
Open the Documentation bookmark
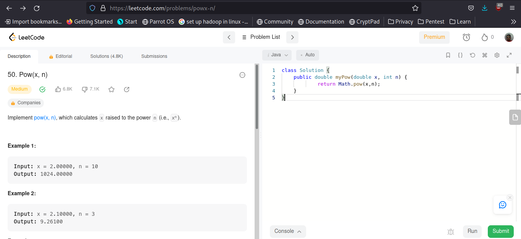point(321,22)
